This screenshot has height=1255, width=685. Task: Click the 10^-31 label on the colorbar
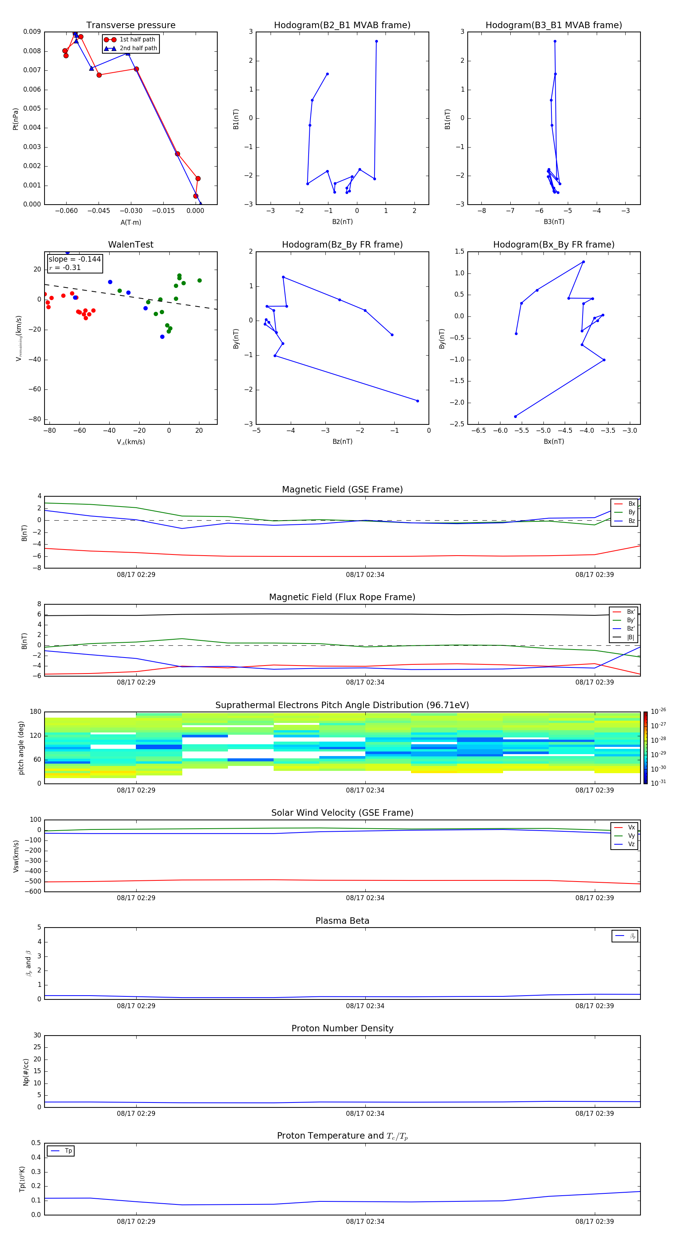point(658,783)
